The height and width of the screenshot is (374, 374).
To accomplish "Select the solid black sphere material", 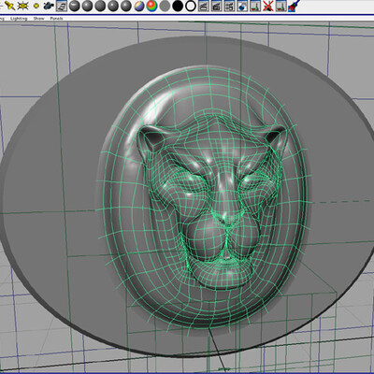I will pos(178,6).
